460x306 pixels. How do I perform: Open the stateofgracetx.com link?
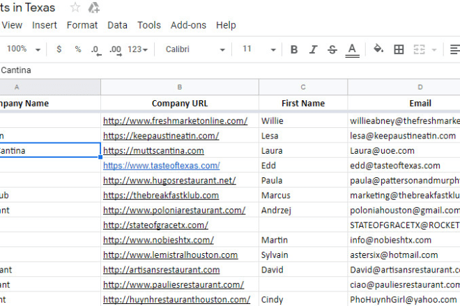(155, 225)
